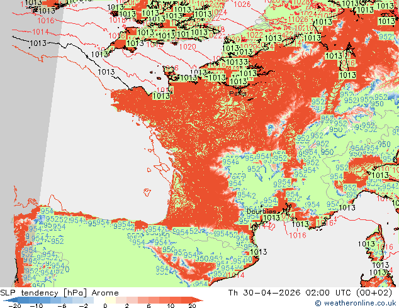This screenshot has height=308, width=399.
Task: Click the '6' legend value
Action: click(x=149, y=306)
